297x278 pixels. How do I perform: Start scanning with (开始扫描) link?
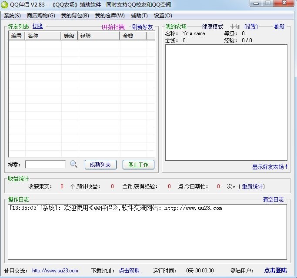(x=113, y=27)
